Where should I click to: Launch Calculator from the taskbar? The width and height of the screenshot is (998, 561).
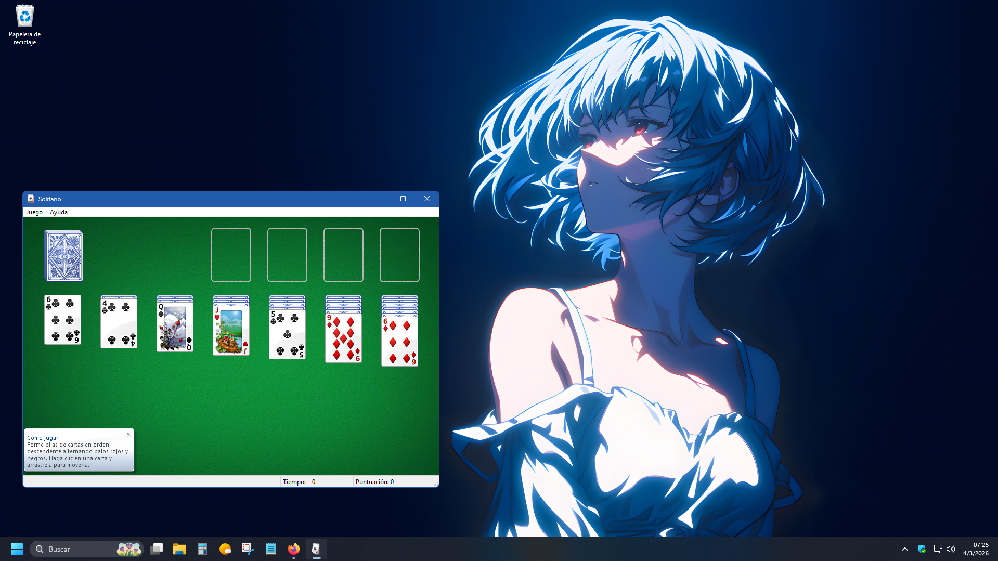click(x=202, y=549)
